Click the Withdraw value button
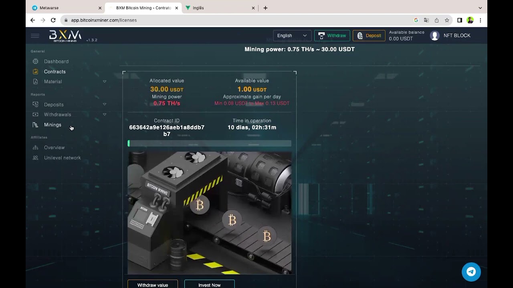The height and width of the screenshot is (288, 513). coord(153,284)
